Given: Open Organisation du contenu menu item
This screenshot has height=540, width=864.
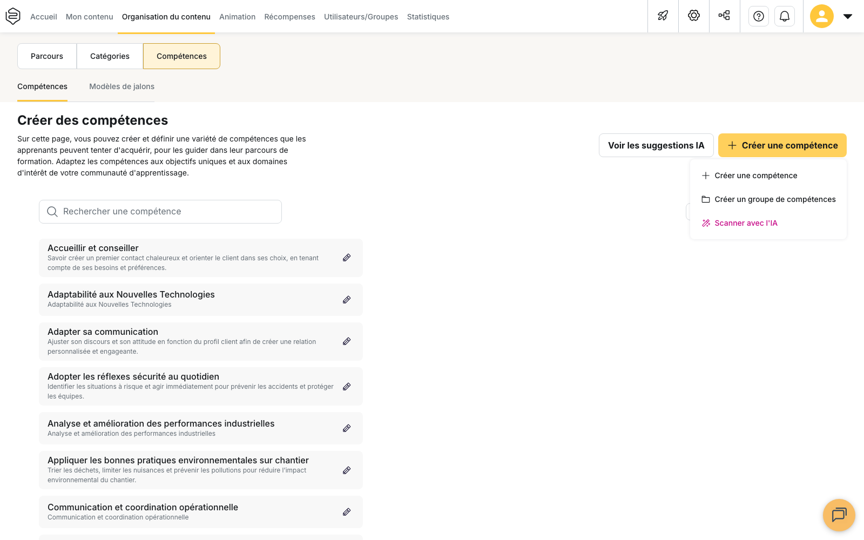Looking at the screenshot, I should point(166,17).
